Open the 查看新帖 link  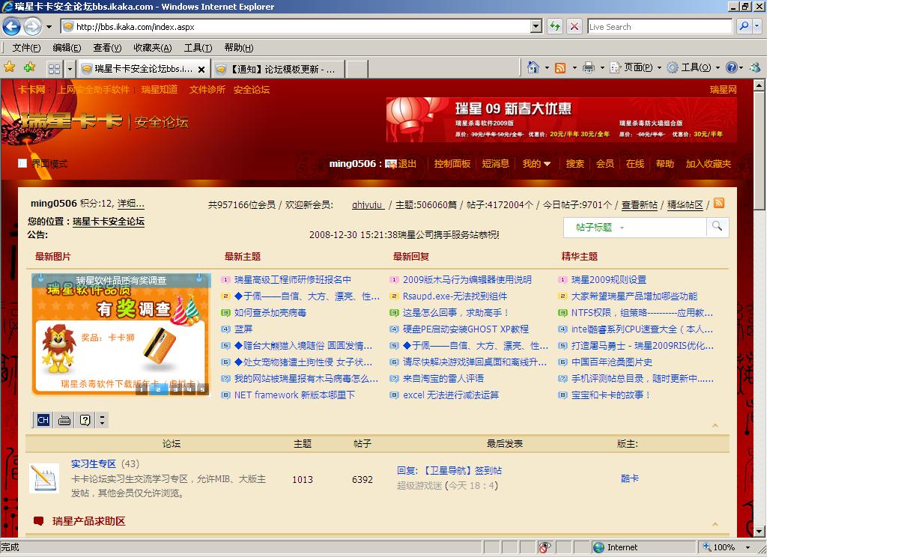pyautogui.click(x=640, y=204)
